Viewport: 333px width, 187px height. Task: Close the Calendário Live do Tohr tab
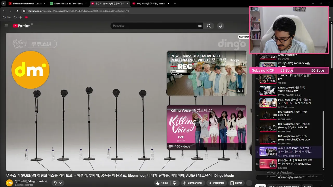point(86,3)
